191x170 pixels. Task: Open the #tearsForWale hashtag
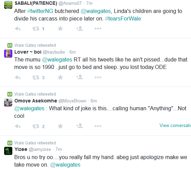click(123, 19)
